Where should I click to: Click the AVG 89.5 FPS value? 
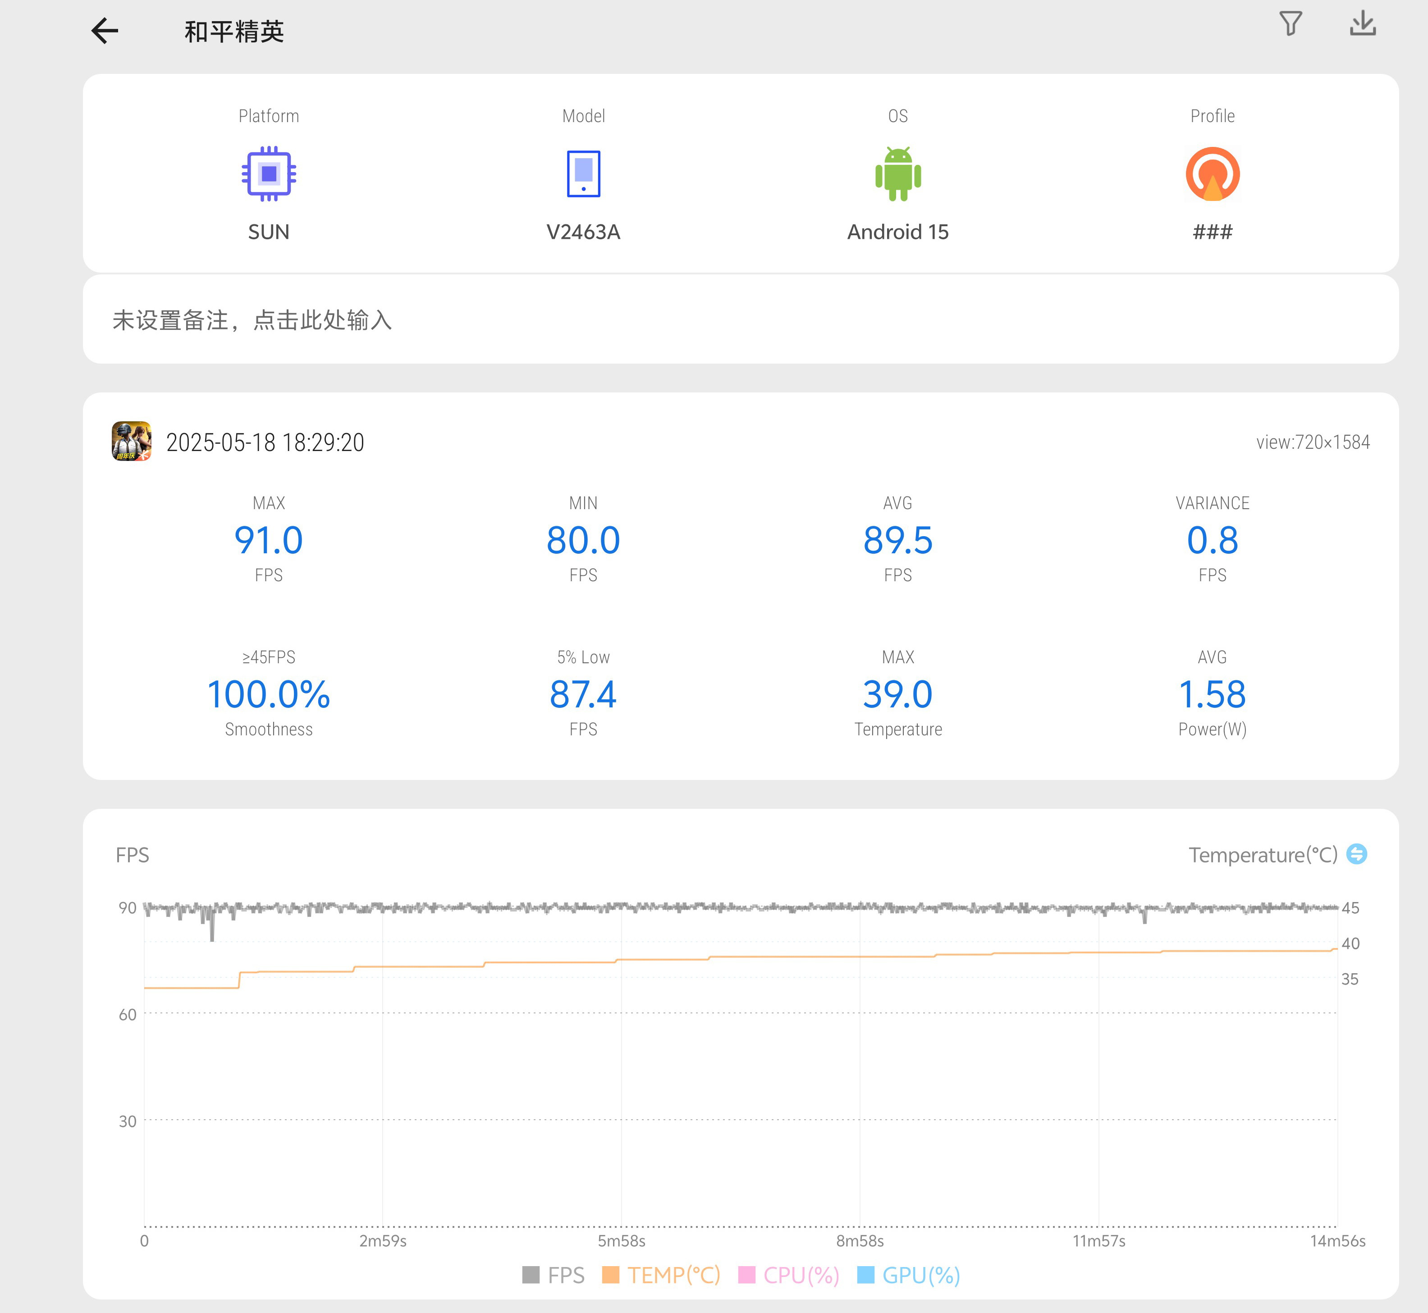[898, 540]
